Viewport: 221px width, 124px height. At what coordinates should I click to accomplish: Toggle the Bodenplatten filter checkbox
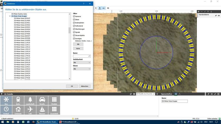[x=74, y=23]
